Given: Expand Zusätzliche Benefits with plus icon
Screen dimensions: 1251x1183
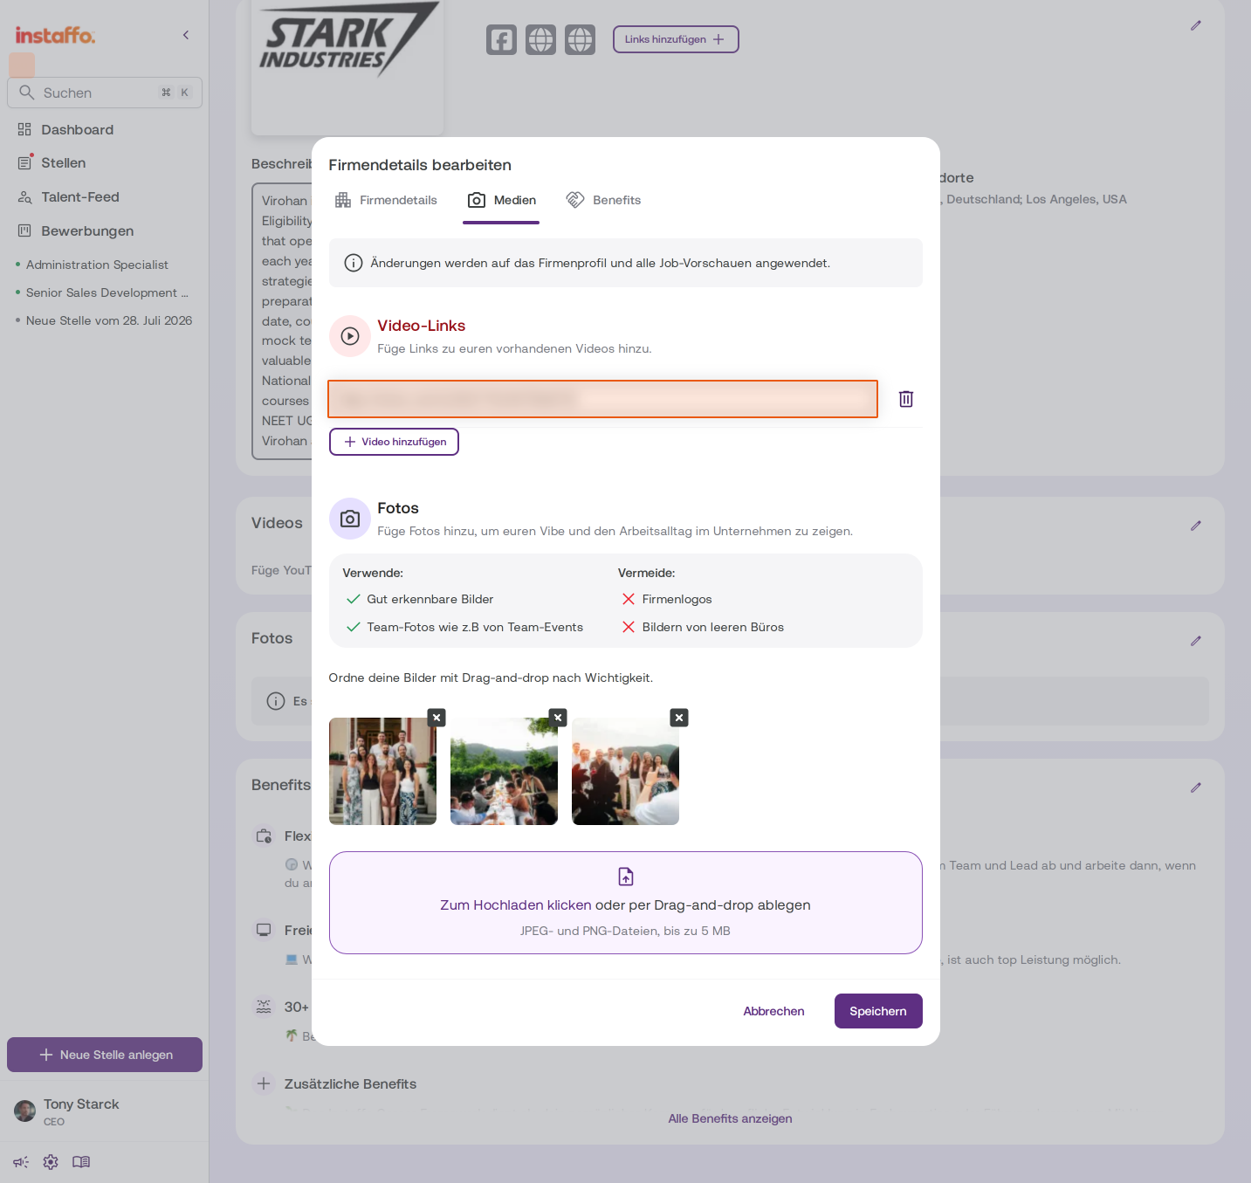Looking at the screenshot, I should (x=264, y=1083).
